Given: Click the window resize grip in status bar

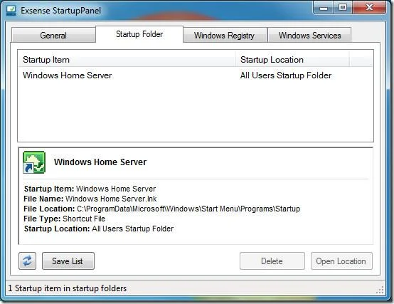Looking at the screenshot, I should (x=380, y=290).
